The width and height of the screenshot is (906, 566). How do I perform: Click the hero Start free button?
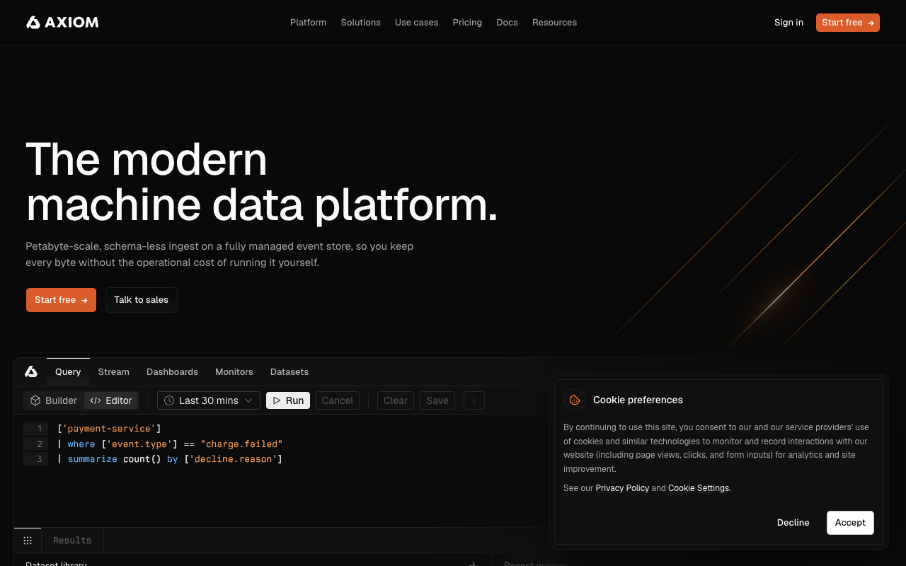click(x=61, y=300)
